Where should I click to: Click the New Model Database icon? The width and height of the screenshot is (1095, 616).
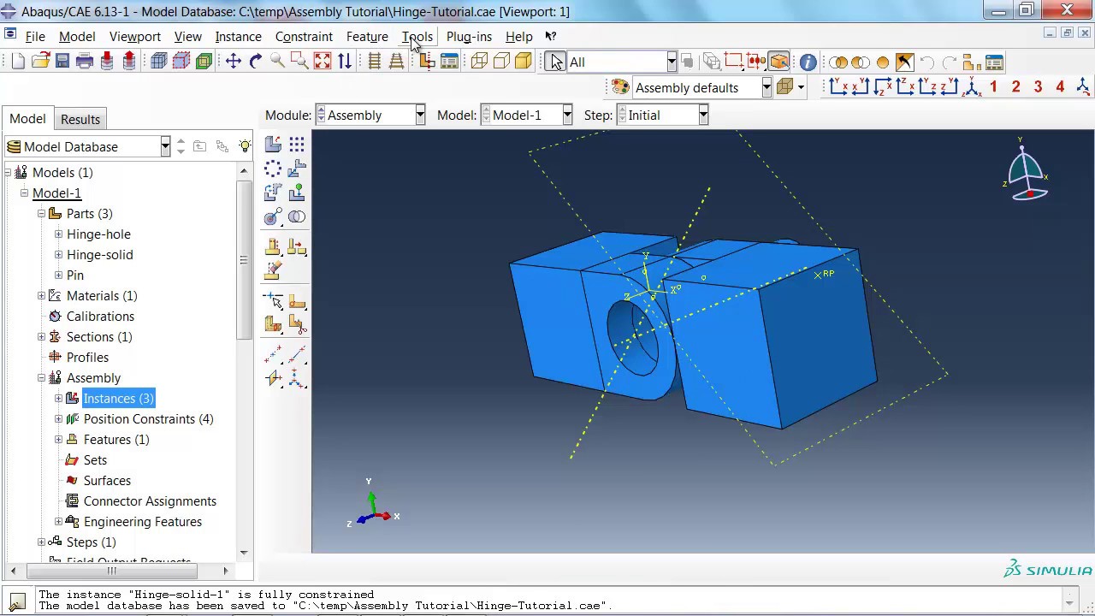(18, 61)
